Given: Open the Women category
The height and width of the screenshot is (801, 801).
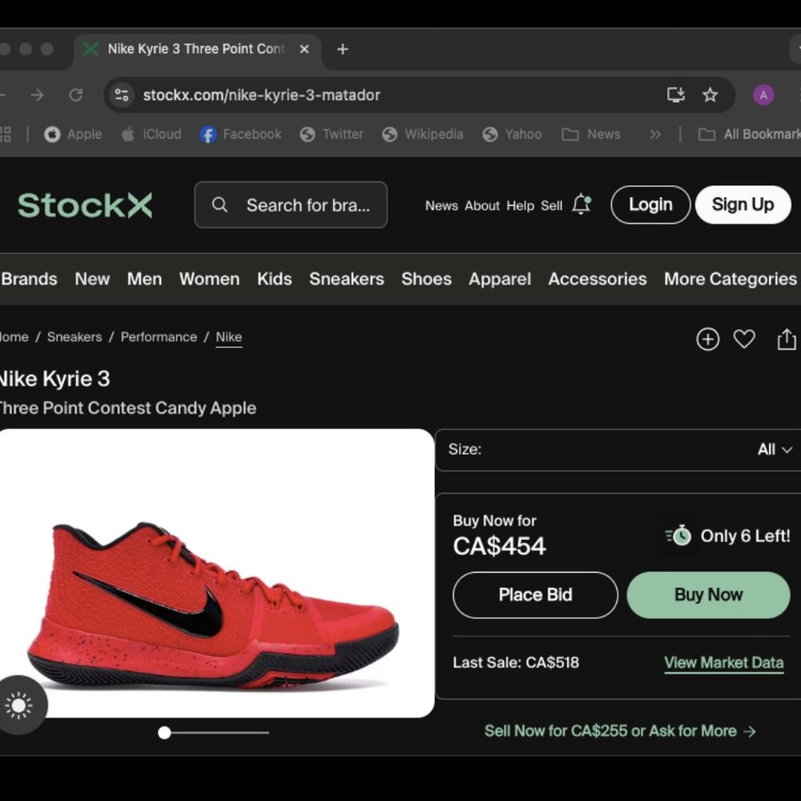Looking at the screenshot, I should click(209, 279).
